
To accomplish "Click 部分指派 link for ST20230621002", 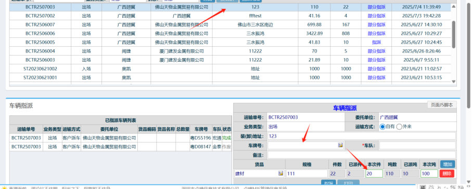I will [376, 69].
